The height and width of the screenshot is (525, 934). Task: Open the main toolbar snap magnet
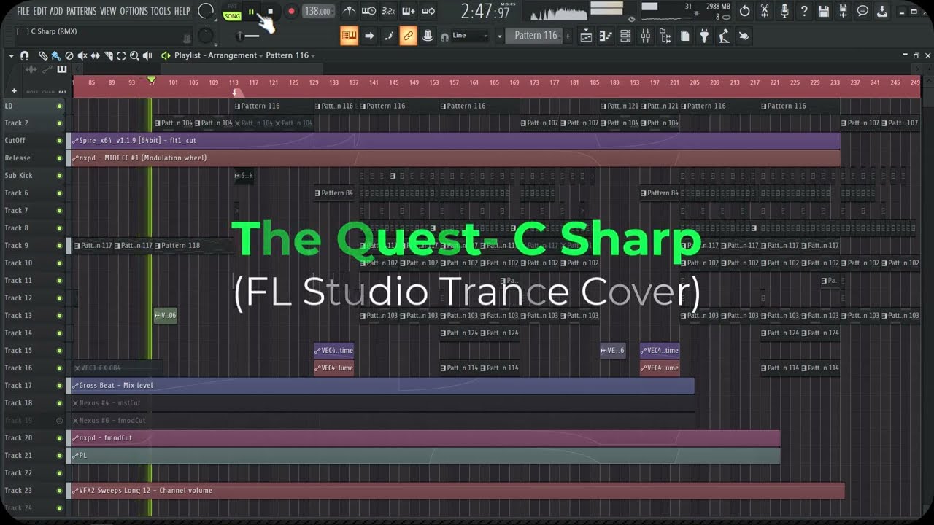click(445, 36)
